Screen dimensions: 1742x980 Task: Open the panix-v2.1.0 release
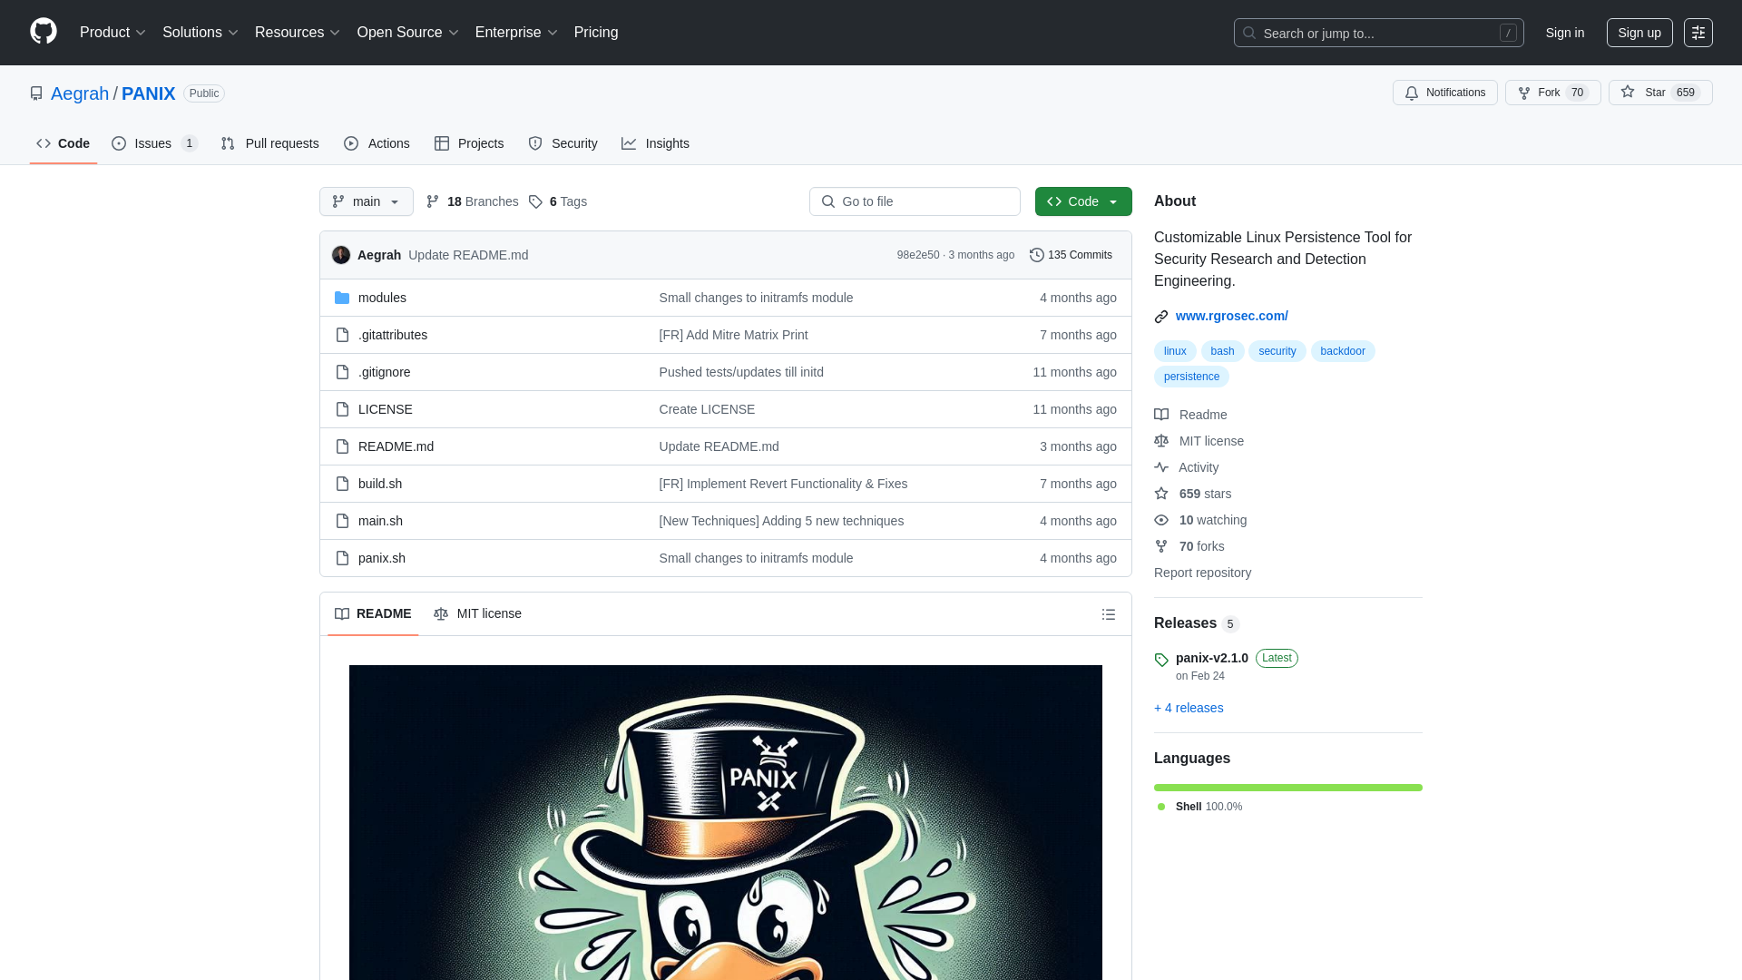(x=1212, y=658)
